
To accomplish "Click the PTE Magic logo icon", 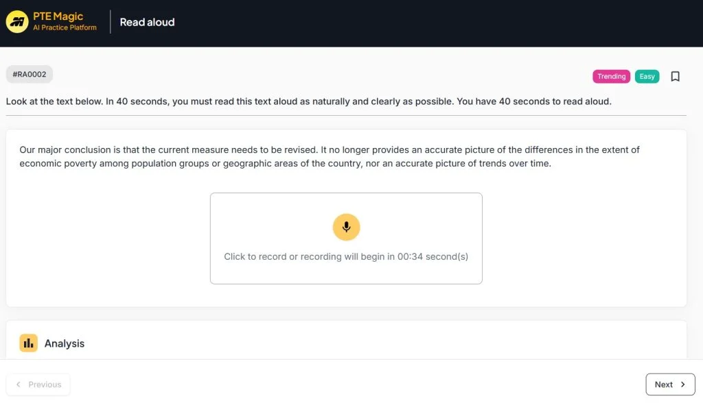I will pyautogui.click(x=17, y=22).
